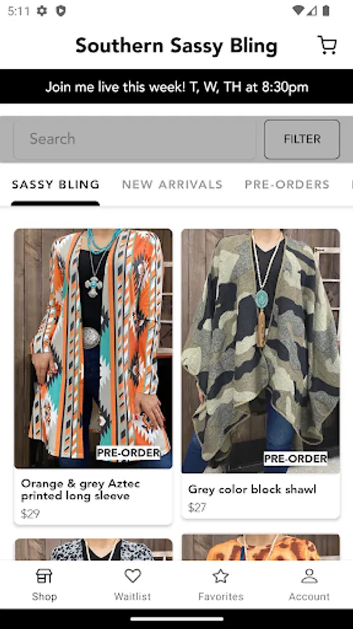Tap the Grey color block shawl title

[252, 489]
